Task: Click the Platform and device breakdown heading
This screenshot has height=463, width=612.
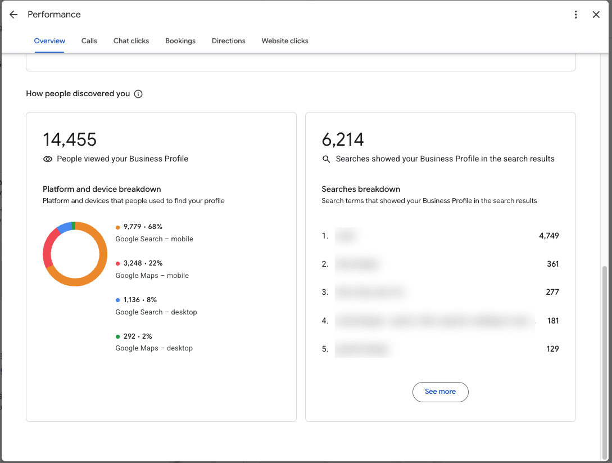Action: point(102,189)
